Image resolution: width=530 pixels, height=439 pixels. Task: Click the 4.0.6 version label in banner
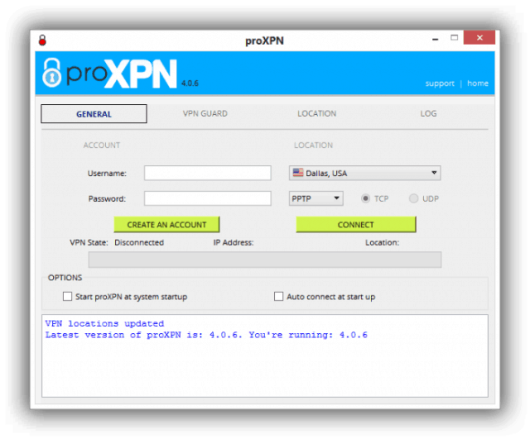pyautogui.click(x=190, y=84)
